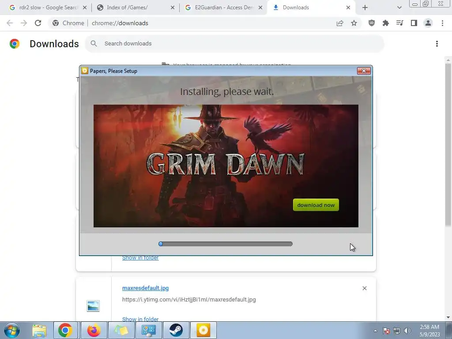This screenshot has height=339, width=452.
Task: Open the media control icon in toolbar
Action: (400, 23)
